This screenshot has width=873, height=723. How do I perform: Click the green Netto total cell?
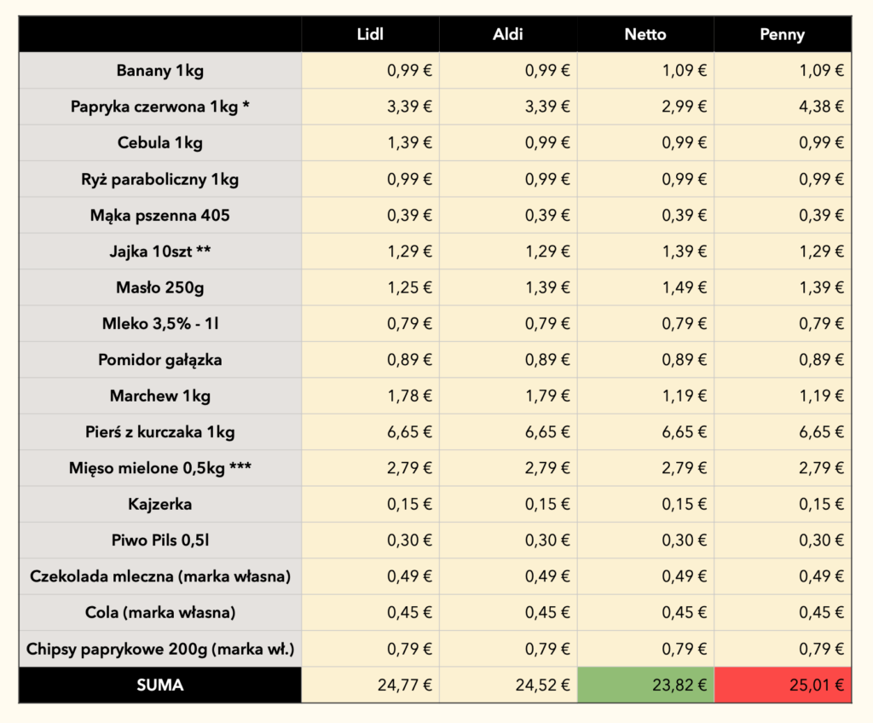[x=645, y=685]
